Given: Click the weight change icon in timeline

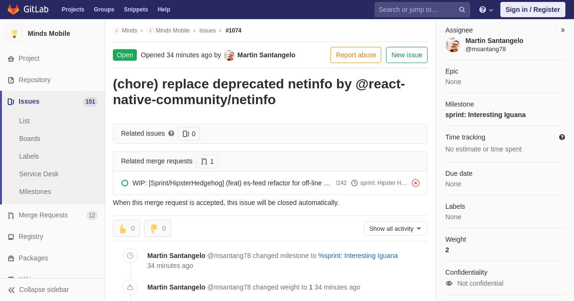Looking at the screenshot, I should coord(130,287).
